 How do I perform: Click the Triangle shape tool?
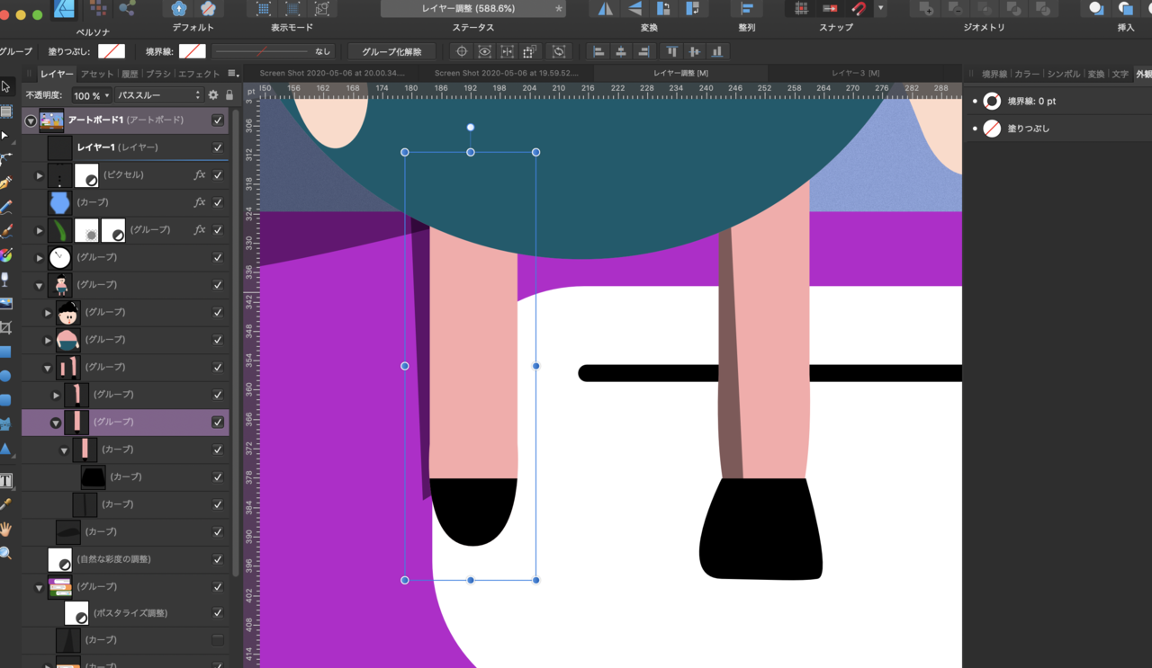click(5, 449)
